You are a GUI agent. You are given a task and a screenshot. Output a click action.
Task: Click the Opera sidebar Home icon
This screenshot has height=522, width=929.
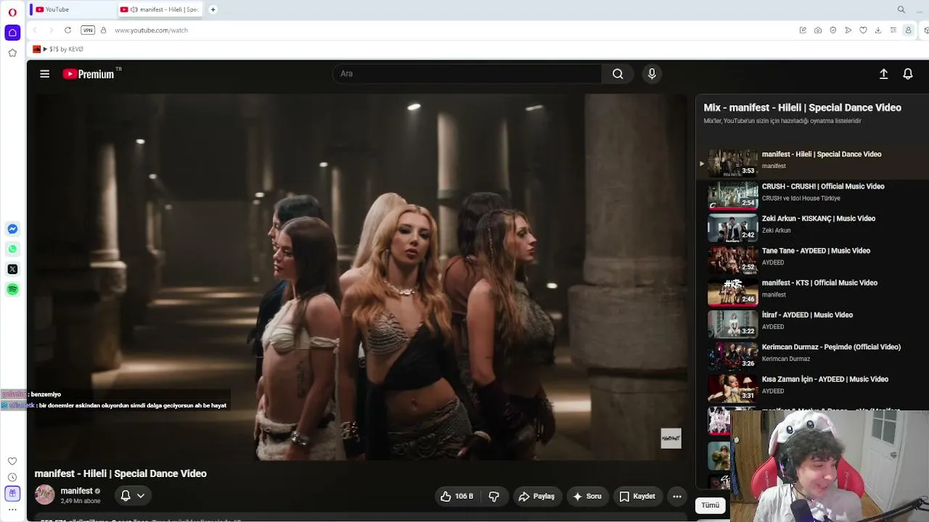12,33
